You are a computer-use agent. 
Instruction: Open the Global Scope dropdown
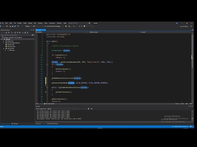[x=114, y=32]
